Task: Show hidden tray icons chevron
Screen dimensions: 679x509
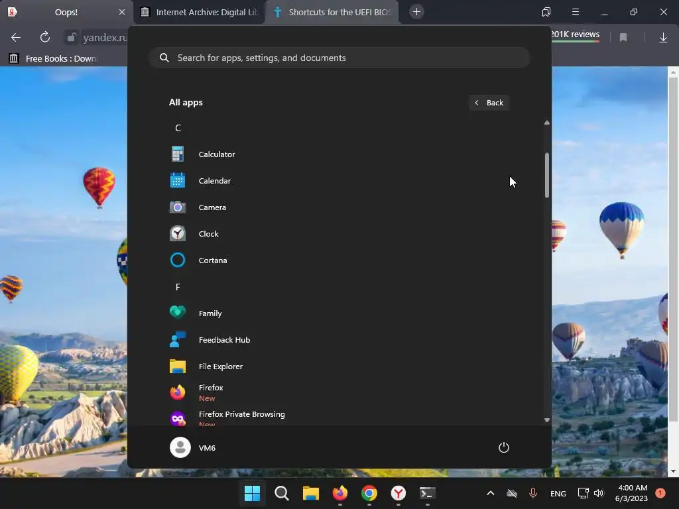Action: (490, 493)
